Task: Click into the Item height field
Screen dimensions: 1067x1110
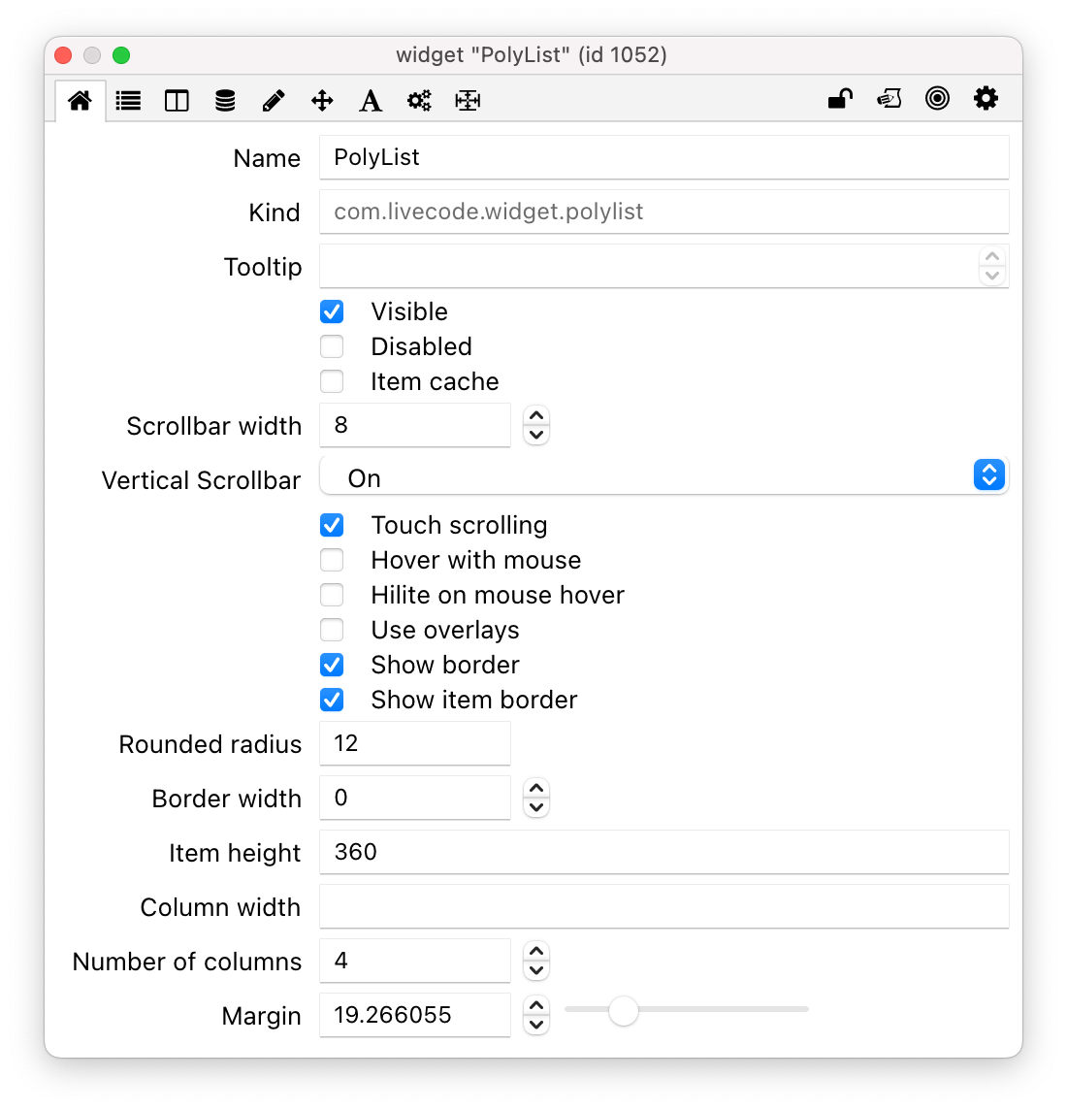Action: [x=663, y=852]
